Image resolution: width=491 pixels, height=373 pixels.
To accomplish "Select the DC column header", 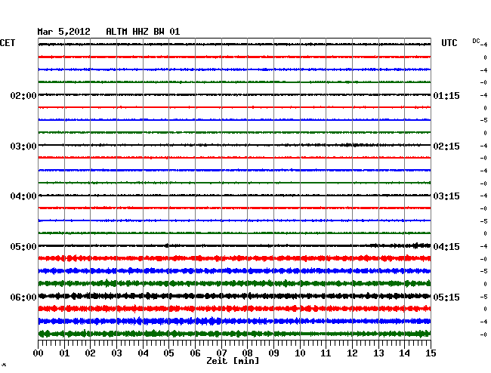I will pyautogui.click(x=476, y=41).
